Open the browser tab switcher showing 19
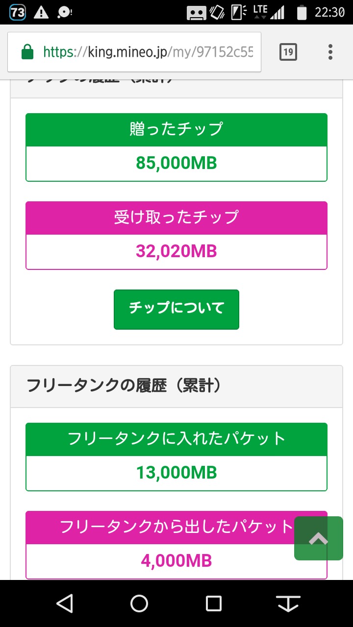353x627 pixels. coord(288,52)
